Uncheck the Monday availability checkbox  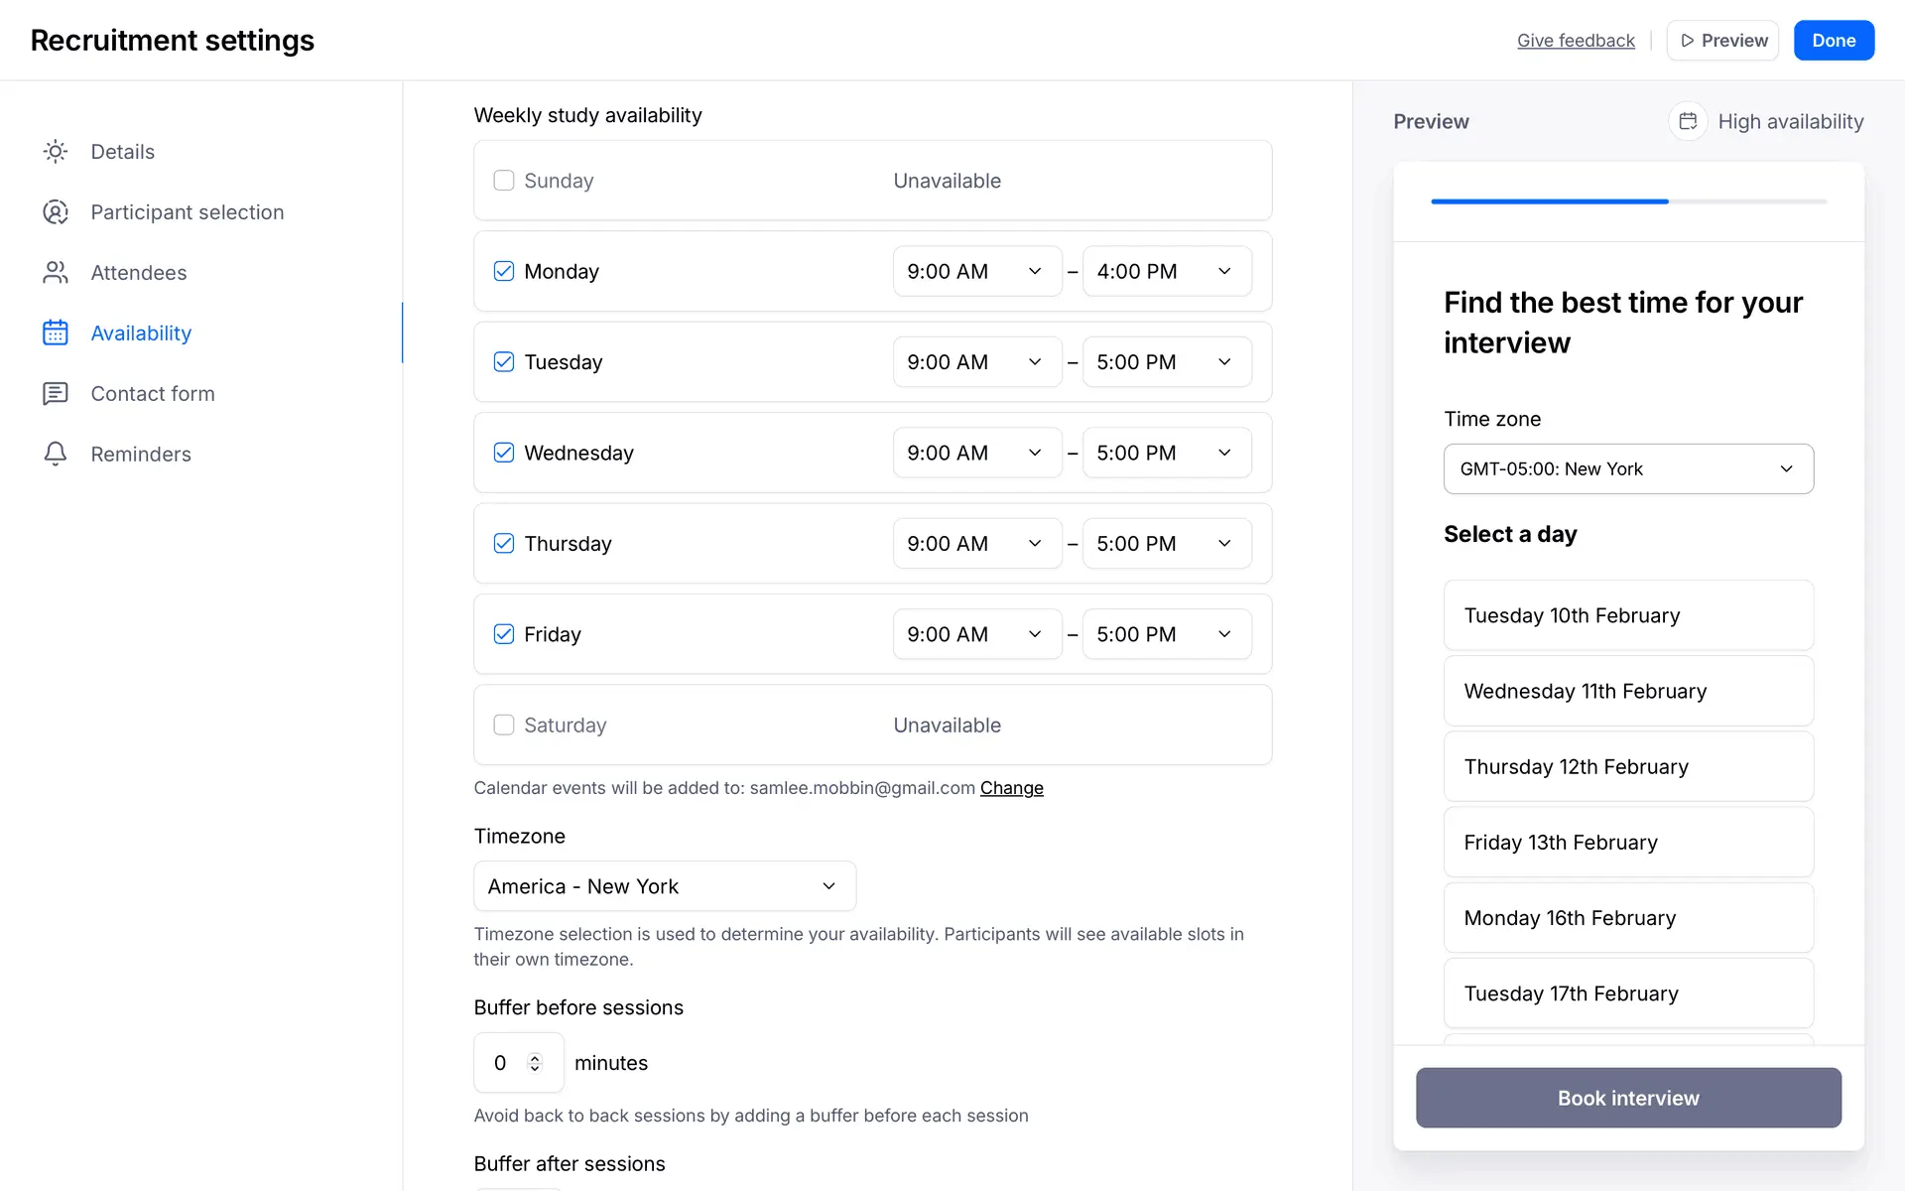504,272
